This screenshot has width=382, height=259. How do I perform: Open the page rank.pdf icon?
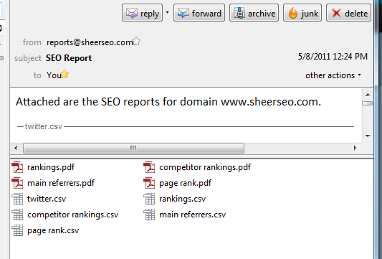149,183
